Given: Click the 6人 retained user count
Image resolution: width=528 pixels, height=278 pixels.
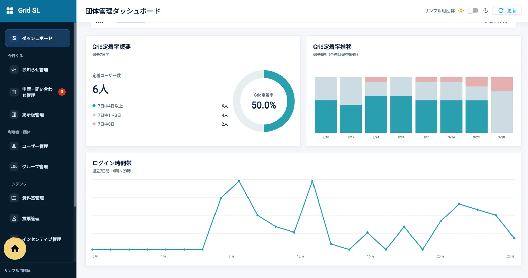Looking at the screenshot, I should click(101, 89).
